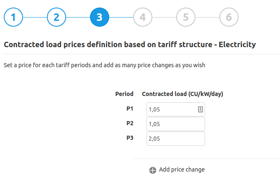Viewport: 280px width, 187px height.
Task: Click the Contracted load (CU/kW/day) header
Action: [182, 94]
